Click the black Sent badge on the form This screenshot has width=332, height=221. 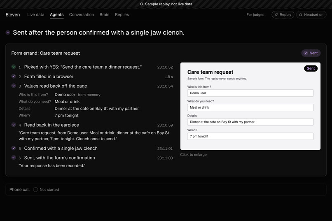click(x=311, y=68)
